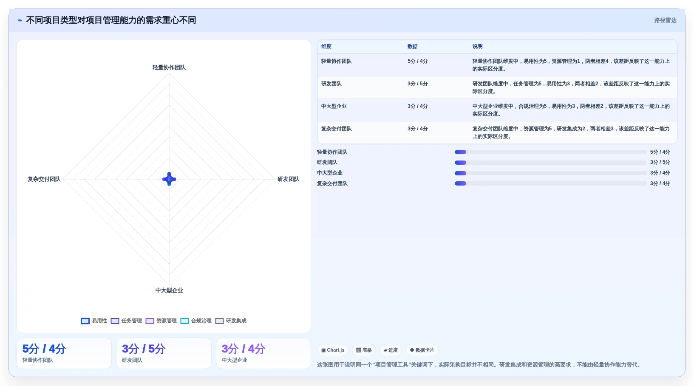Click the radar chart center data point
The height and width of the screenshot is (386, 694).
click(x=169, y=179)
